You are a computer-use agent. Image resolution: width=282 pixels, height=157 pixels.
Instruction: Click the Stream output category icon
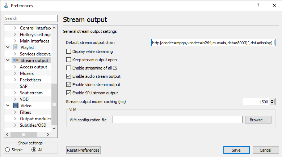[16, 60]
